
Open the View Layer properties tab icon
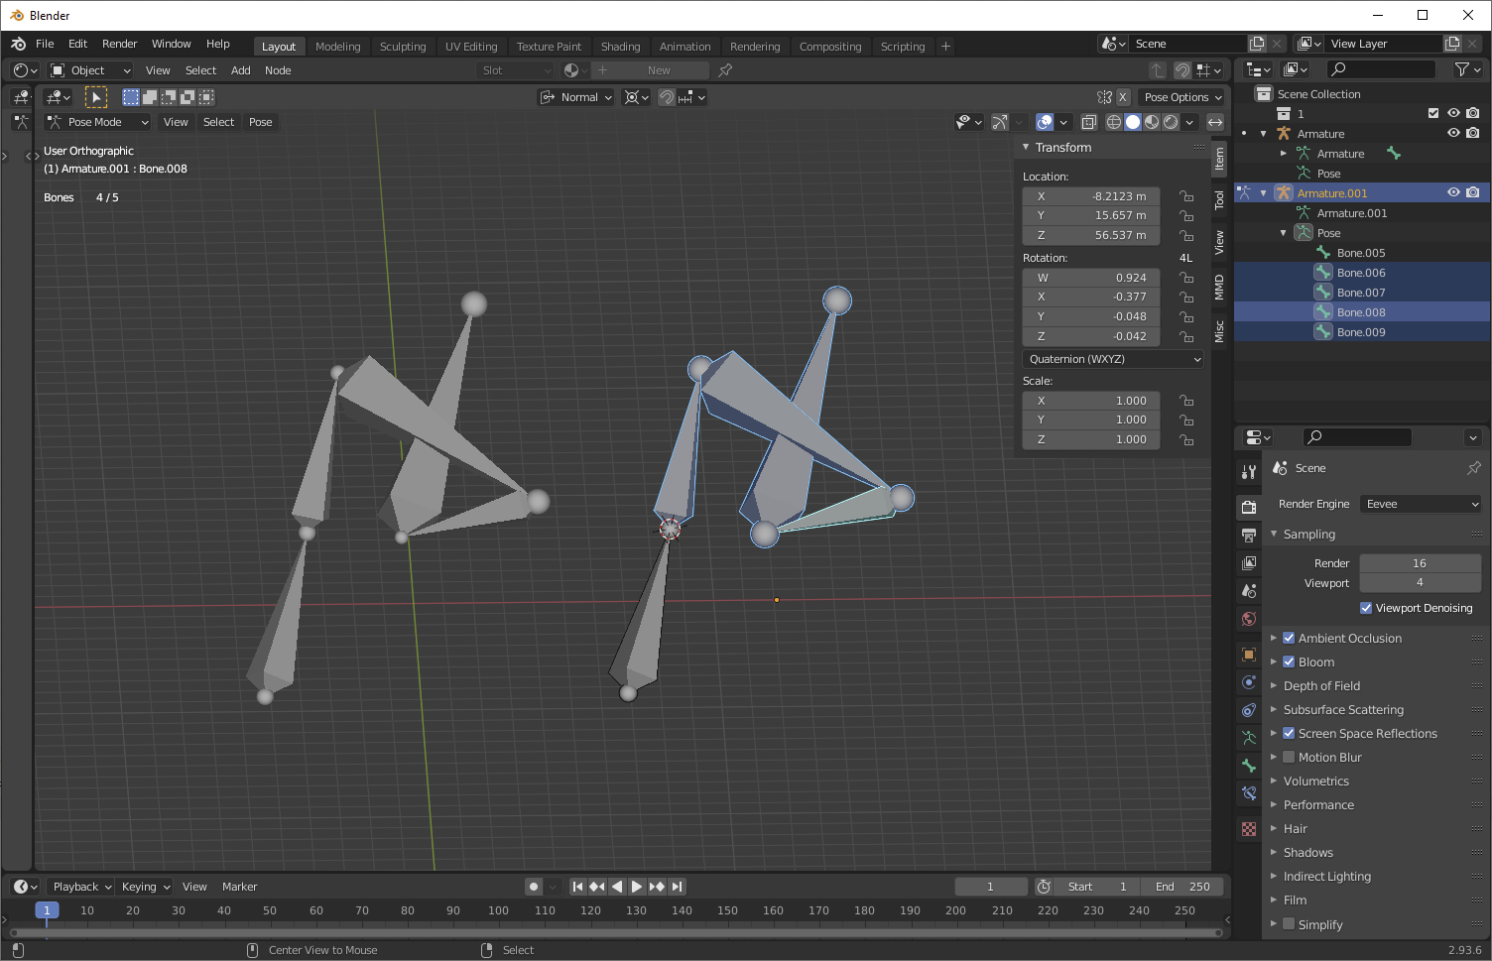(x=1249, y=562)
